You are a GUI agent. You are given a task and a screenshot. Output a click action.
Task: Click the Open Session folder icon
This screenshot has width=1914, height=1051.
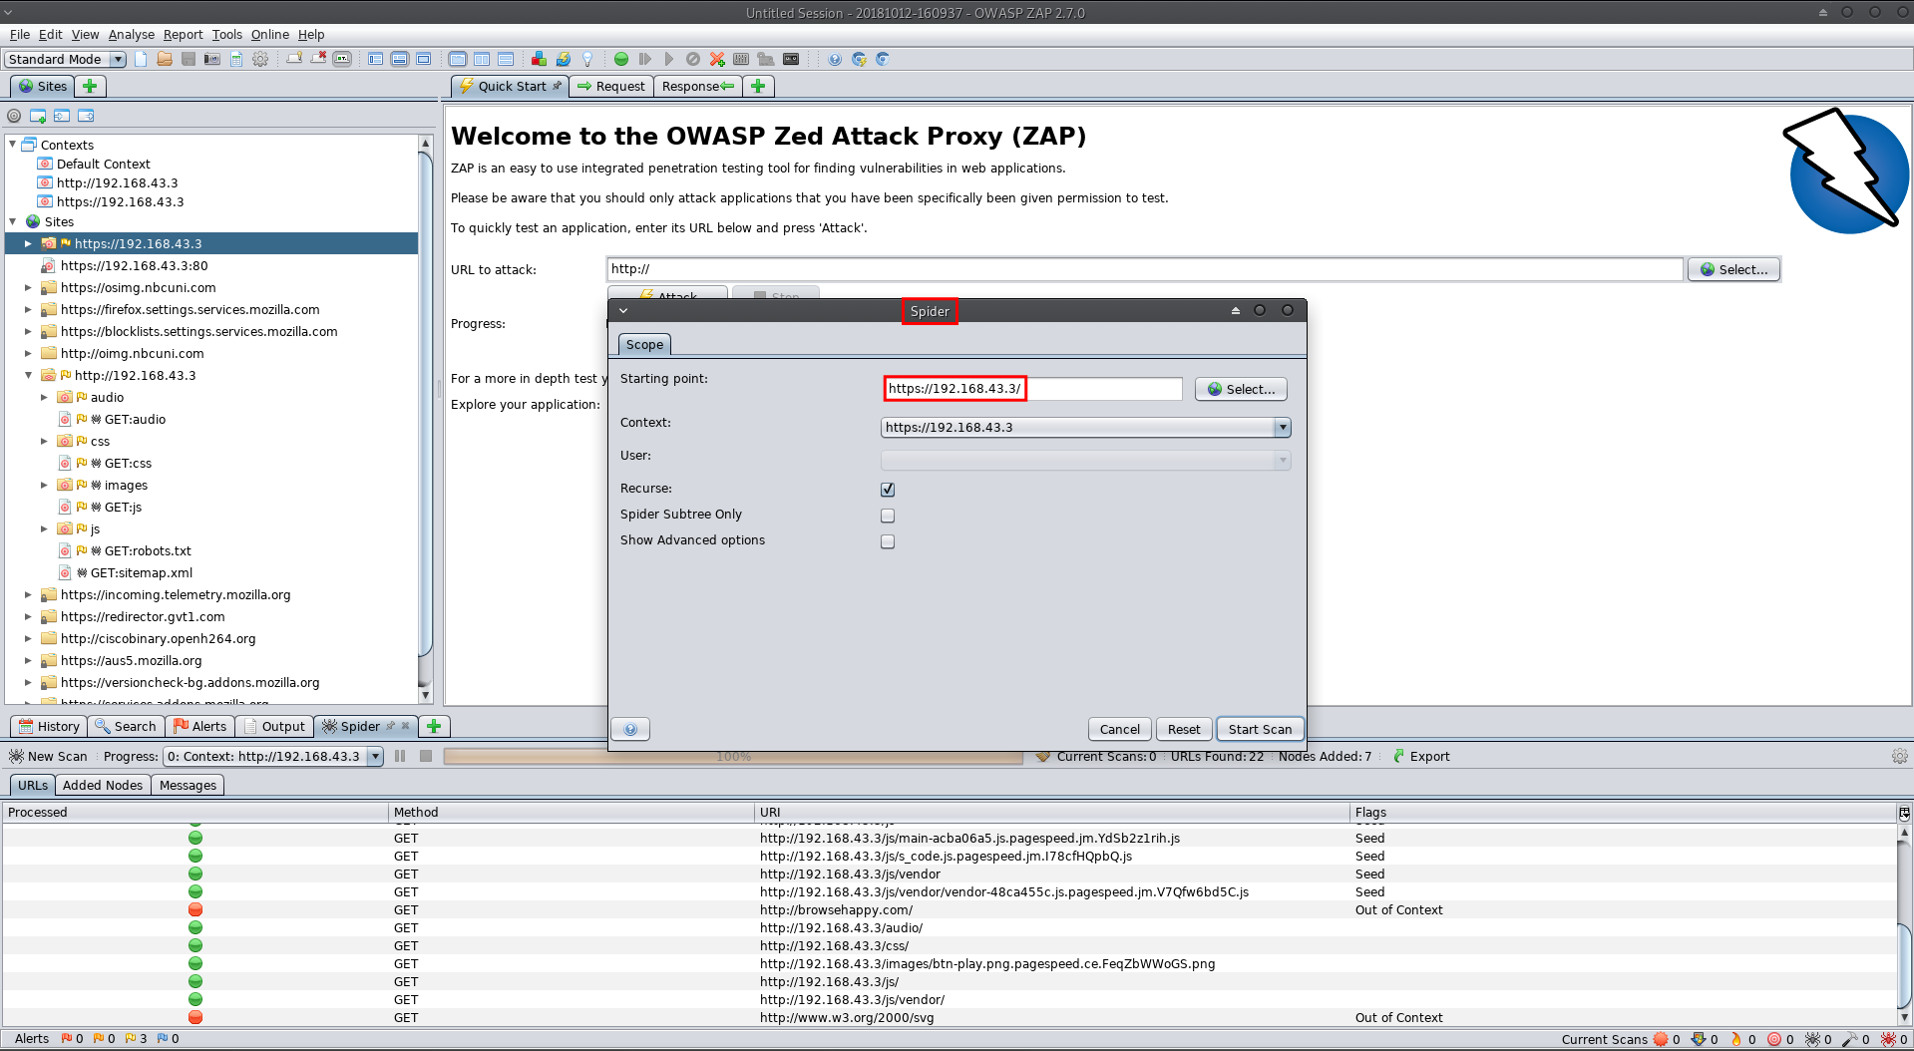tap(165, 59)
